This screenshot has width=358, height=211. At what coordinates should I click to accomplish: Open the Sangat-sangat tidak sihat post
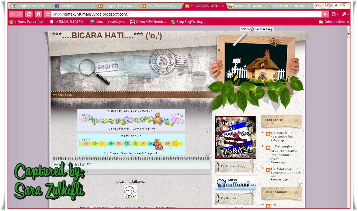[286, 174]
